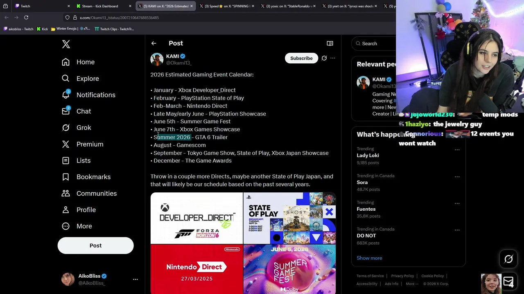This screenshot has height=294, width=524.
Task: Open the three-dot menu on KAMI's post
Action: [333, 58]
